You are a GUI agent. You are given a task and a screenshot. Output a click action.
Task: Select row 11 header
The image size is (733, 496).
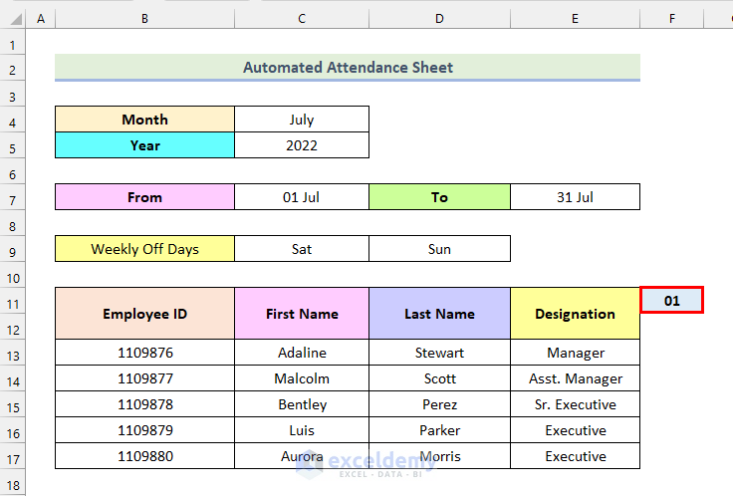click(x=12, y=301)
